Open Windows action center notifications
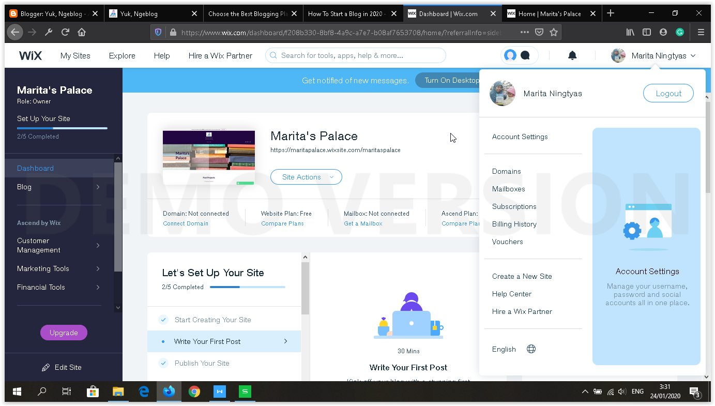715x406 pixels. click(694, 392)
